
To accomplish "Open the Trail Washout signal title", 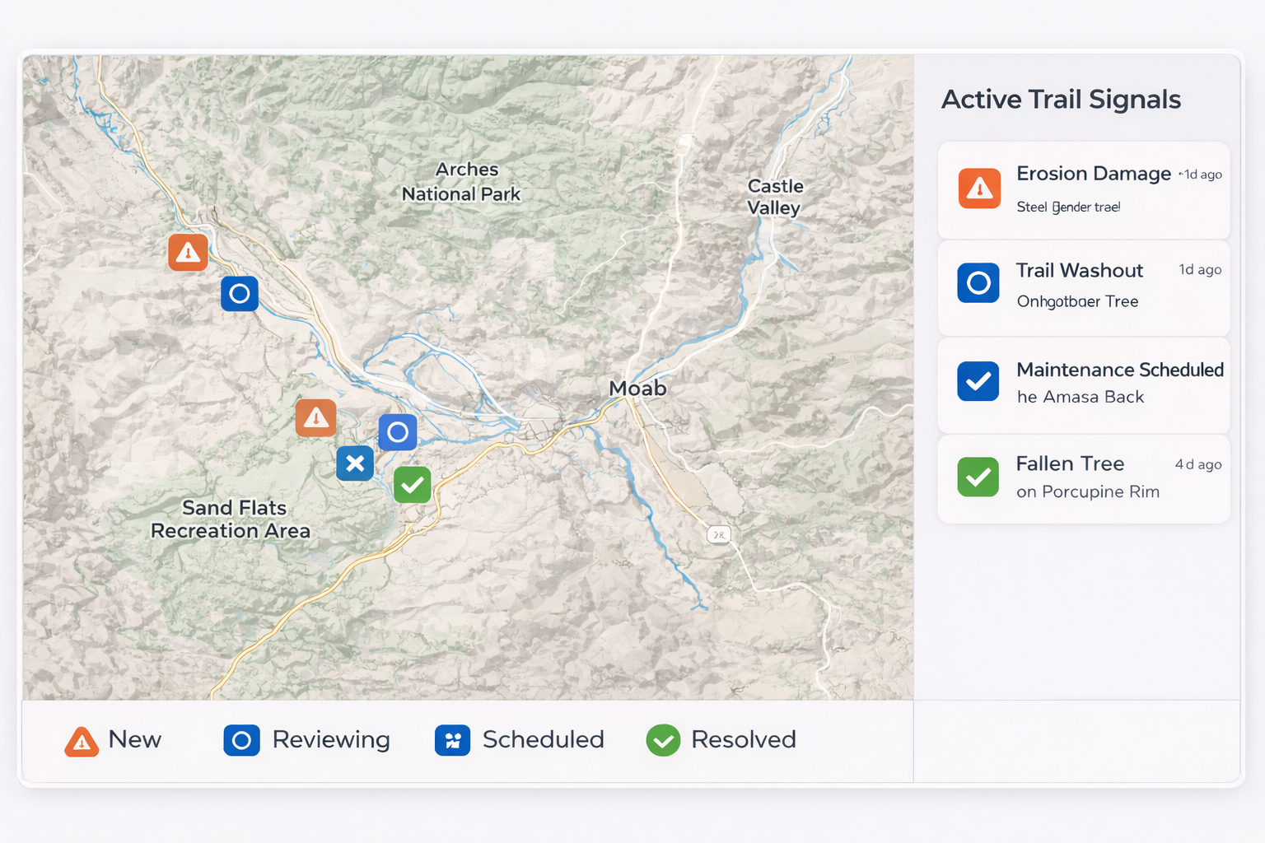I will tap(1079, 271).
